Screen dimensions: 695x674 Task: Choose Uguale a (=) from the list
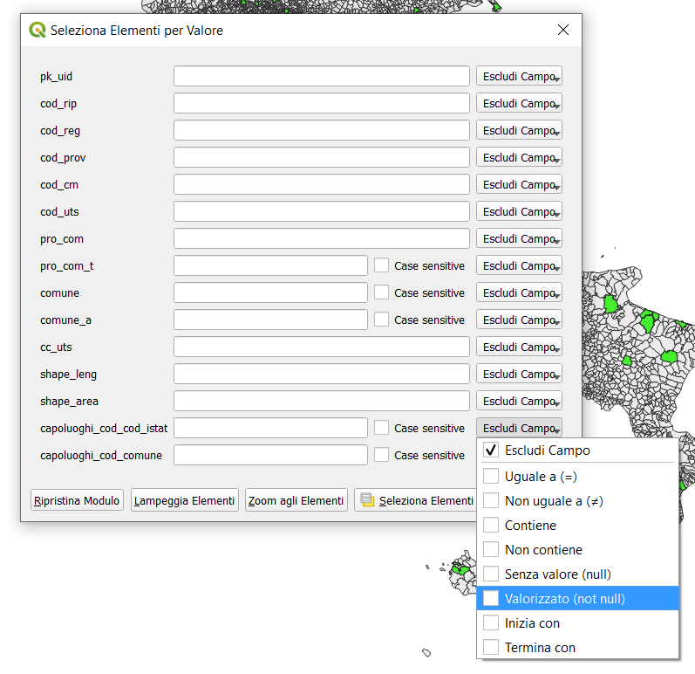click(542, 476)
